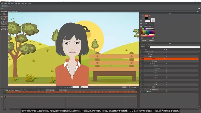Image resolution: width=201 pixels, height=113 pixels.
Task: Open the display quality dropdown
Action: pos(135,87)
